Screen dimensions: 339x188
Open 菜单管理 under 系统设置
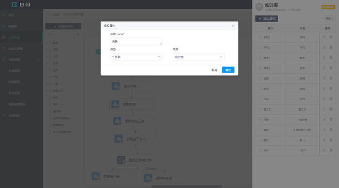tap(14, 71)
